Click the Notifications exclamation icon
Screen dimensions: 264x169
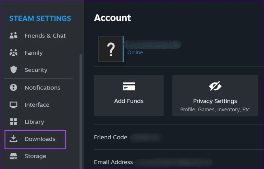[x=14, y=88]
